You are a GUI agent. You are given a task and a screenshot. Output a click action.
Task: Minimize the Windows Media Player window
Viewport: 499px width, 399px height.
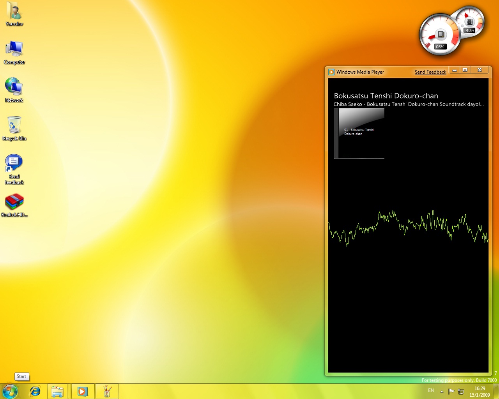coord(455,70)
